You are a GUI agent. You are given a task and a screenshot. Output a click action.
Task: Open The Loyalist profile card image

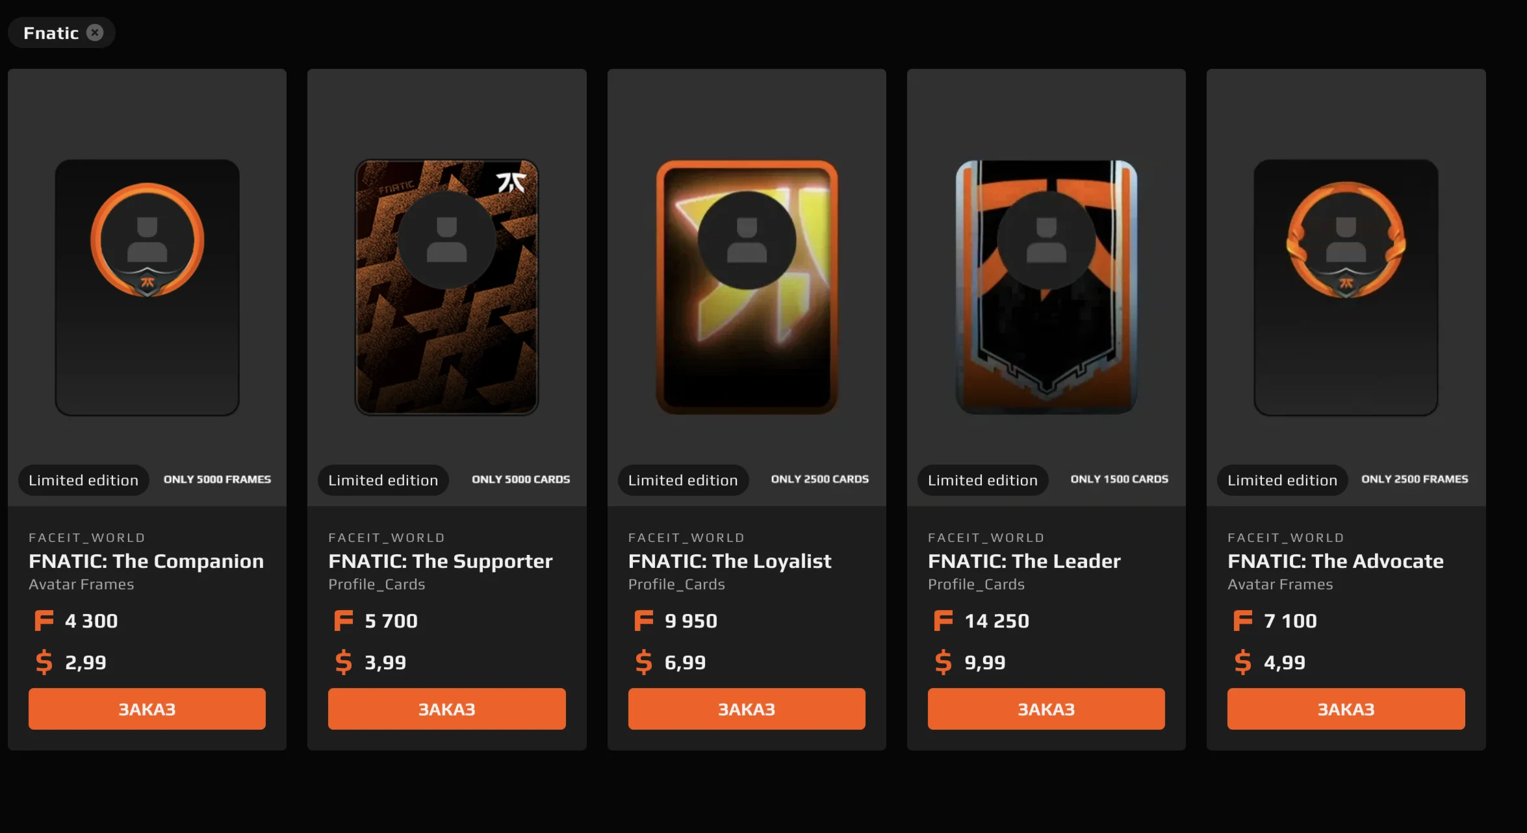747,287
